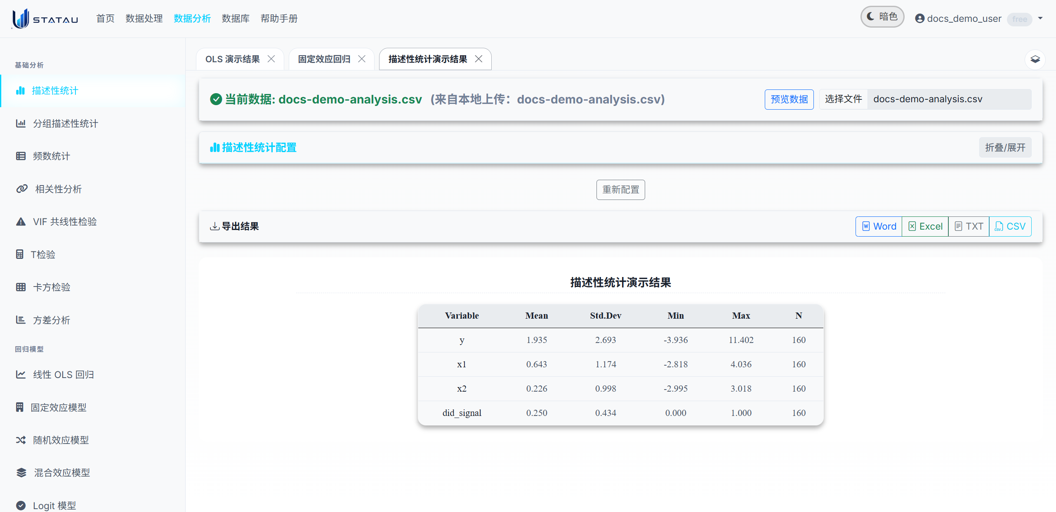
Task: Click the x2 min value -2.995
Action: point(675,389)
